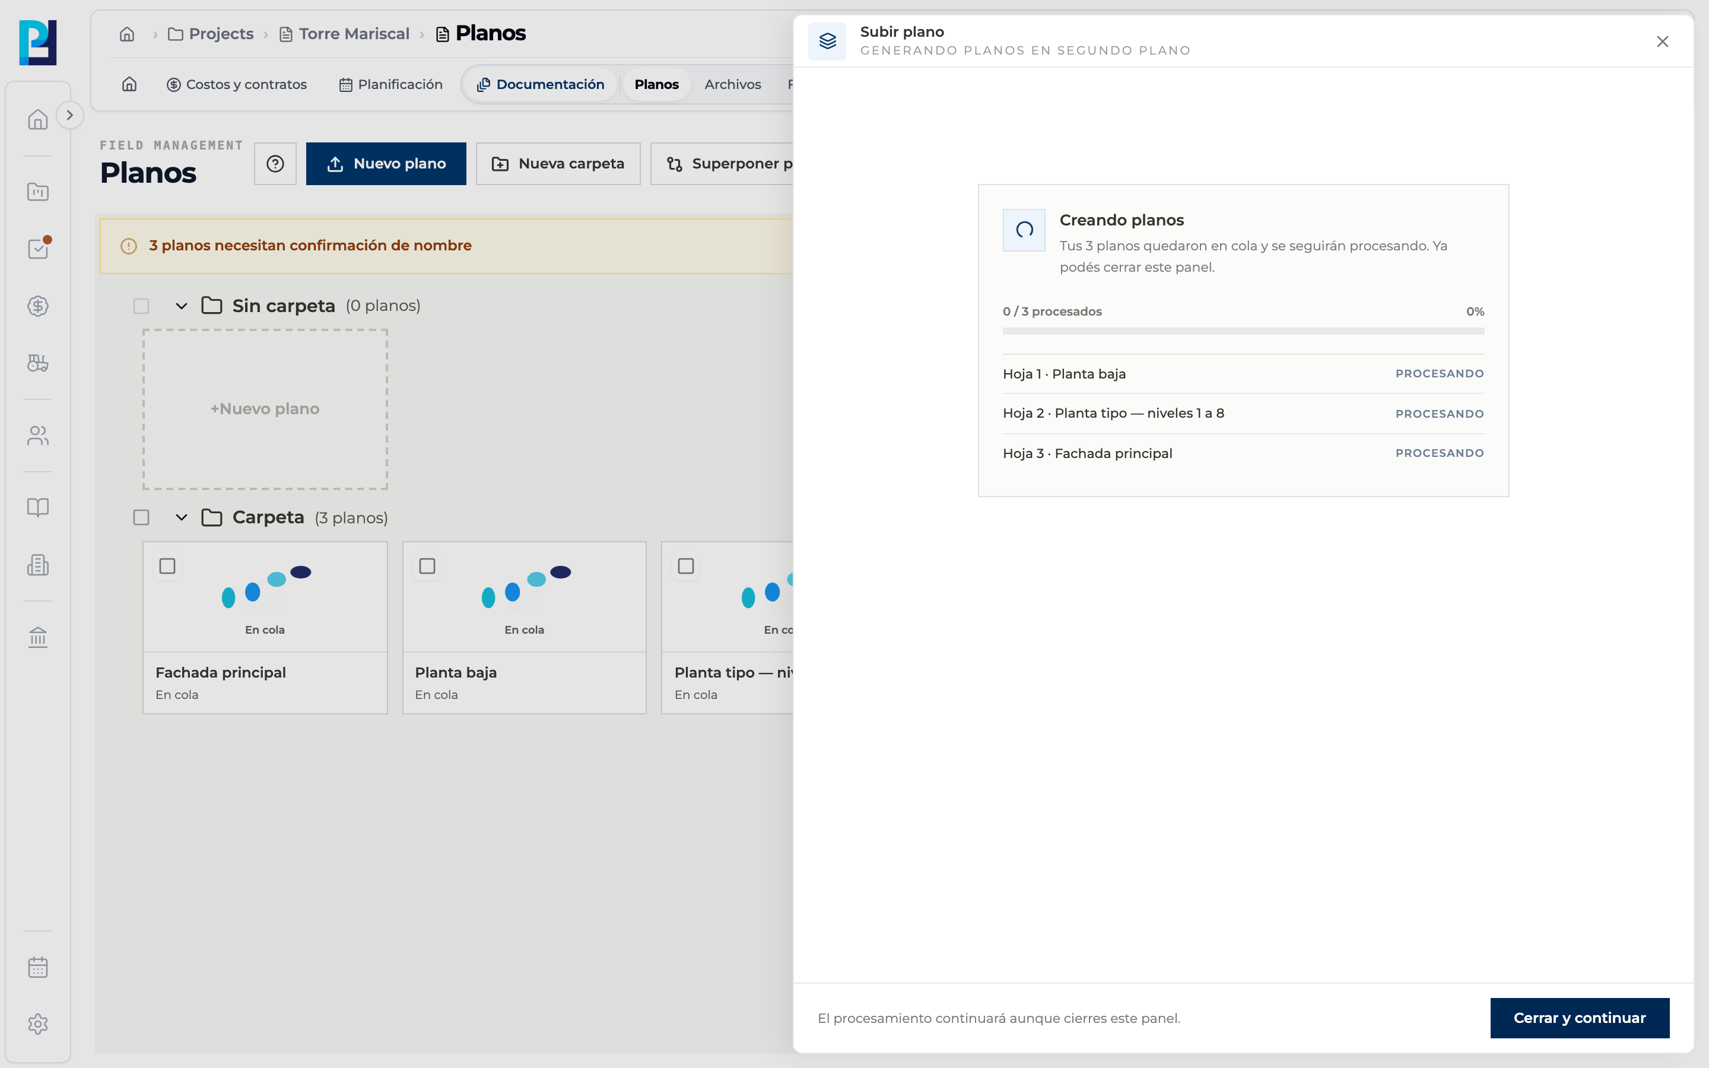Click the Nueva carpeta button

point(558,164)
